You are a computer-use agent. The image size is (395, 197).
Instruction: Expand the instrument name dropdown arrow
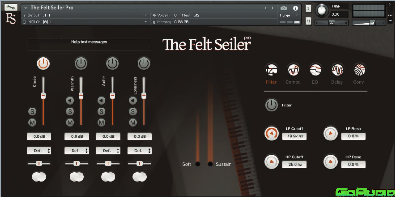pyautogui.click(x=26, y=8)
